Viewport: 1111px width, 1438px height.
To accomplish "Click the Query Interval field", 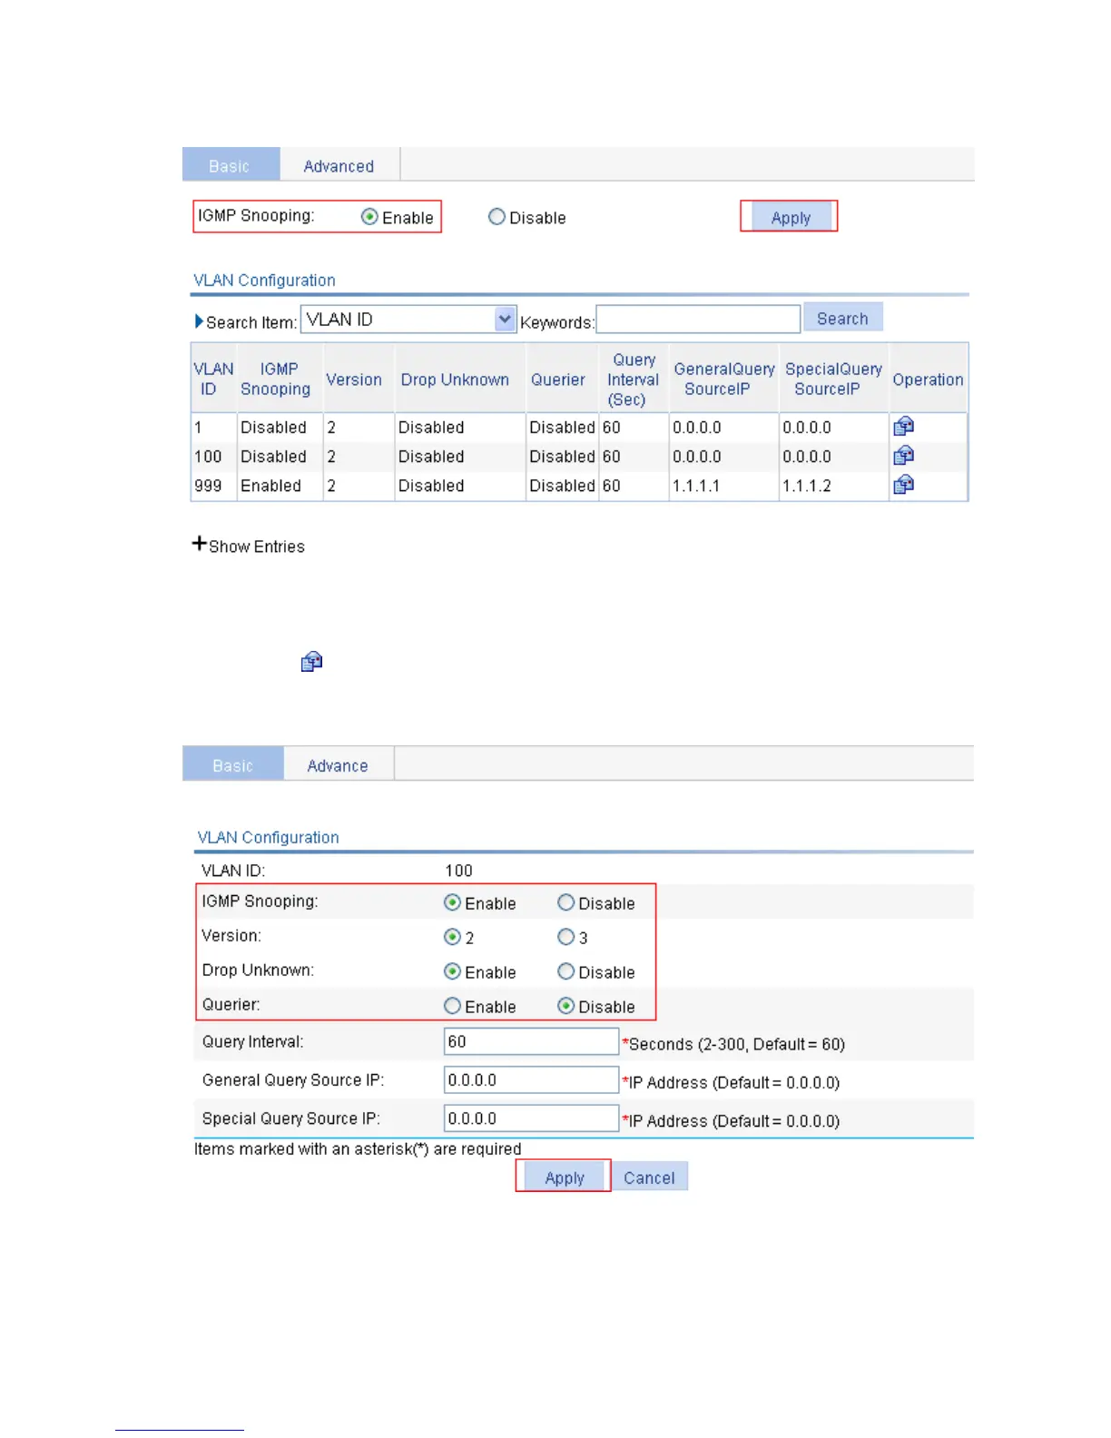I will (x=531, y=1041).
